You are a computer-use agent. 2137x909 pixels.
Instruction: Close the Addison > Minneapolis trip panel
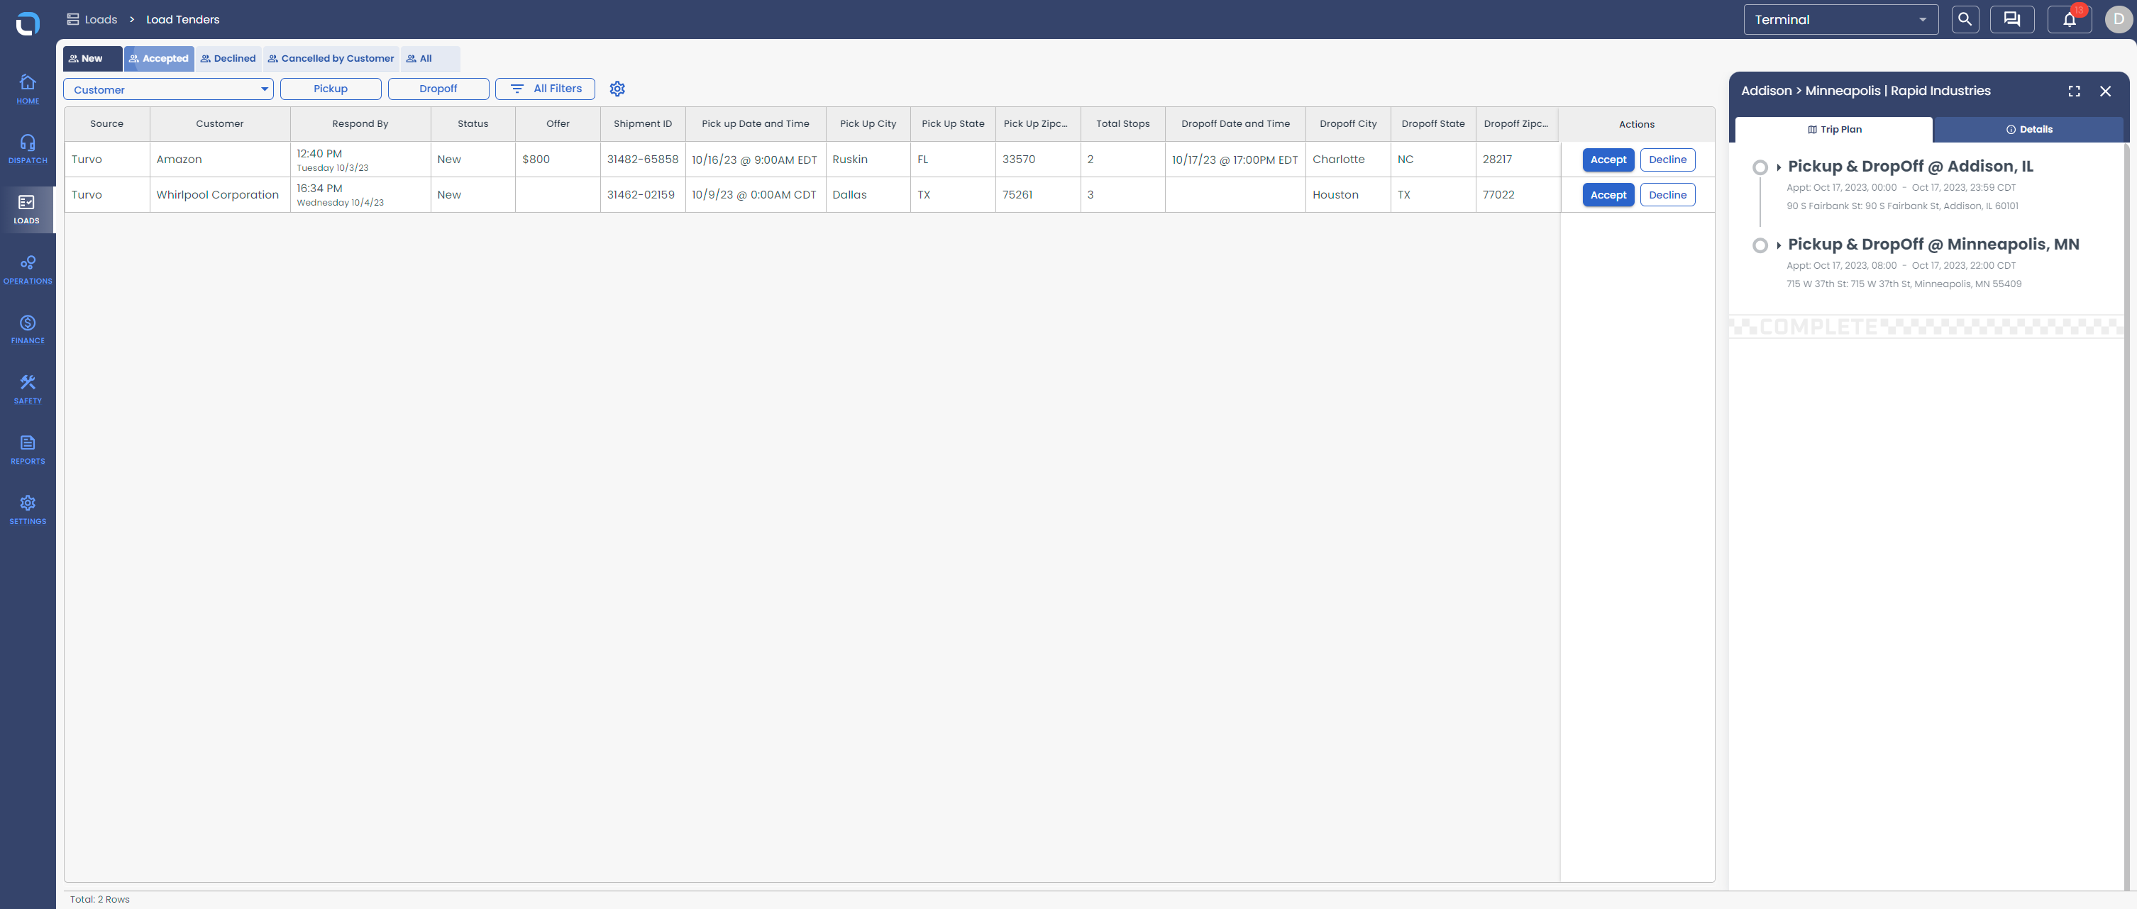pyautogui.click(x=2106, y=91)
